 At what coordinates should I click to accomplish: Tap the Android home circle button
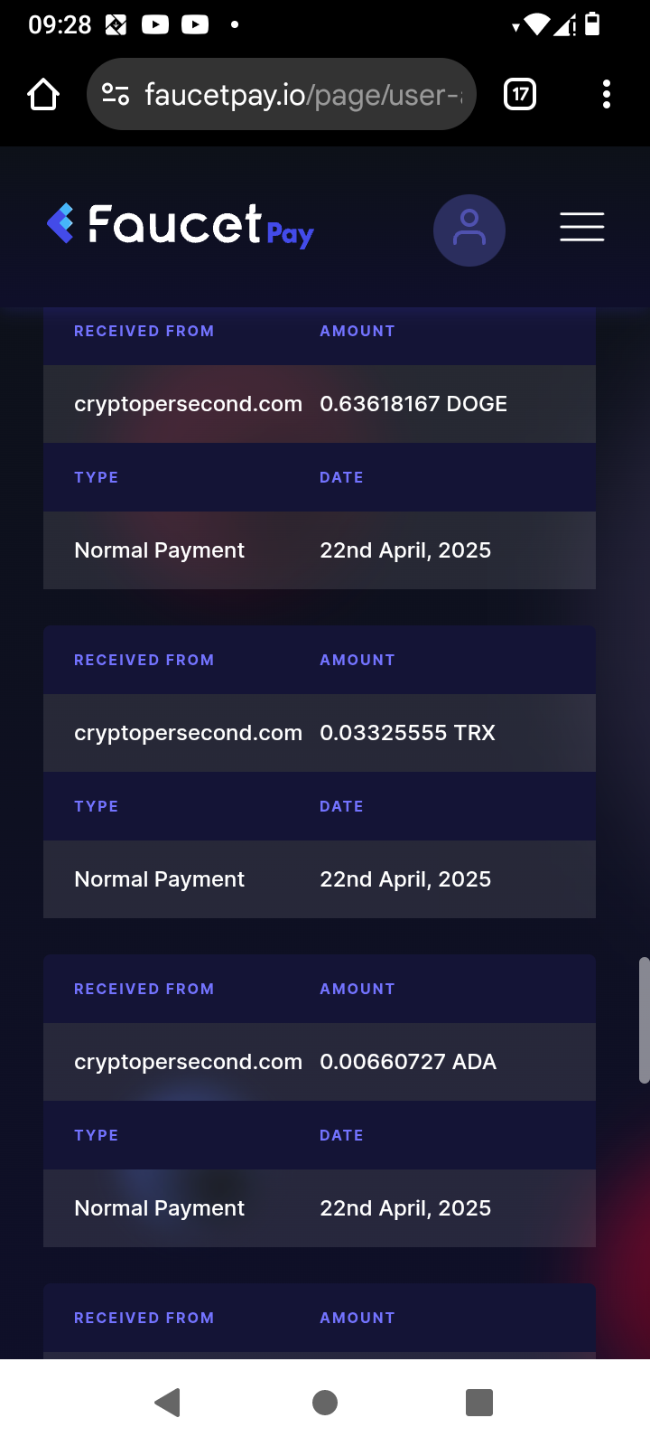325,1403
